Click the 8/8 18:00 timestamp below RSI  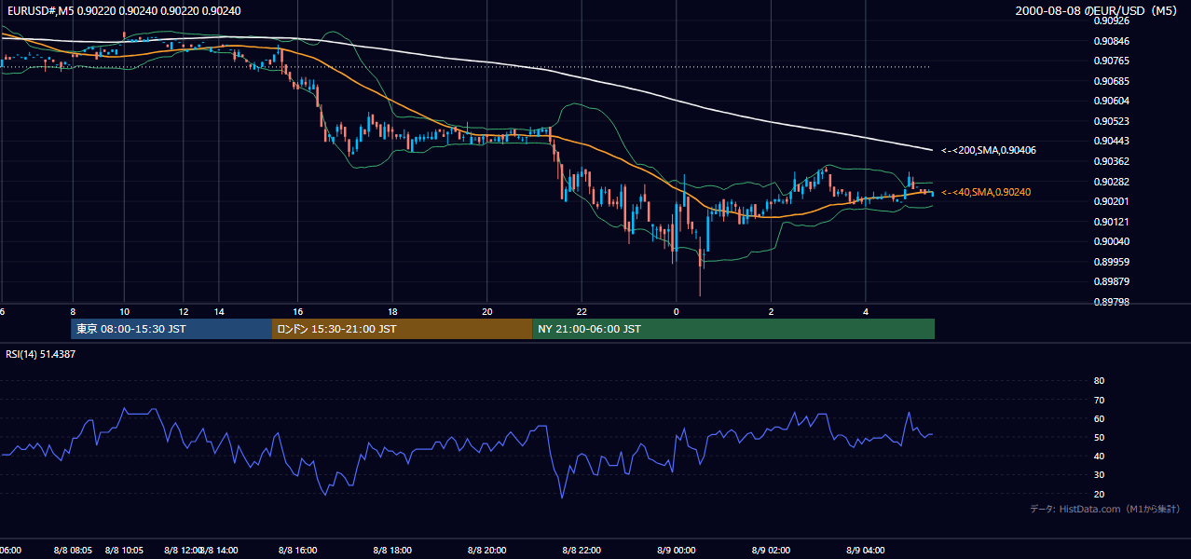click(x=393, y=551)
